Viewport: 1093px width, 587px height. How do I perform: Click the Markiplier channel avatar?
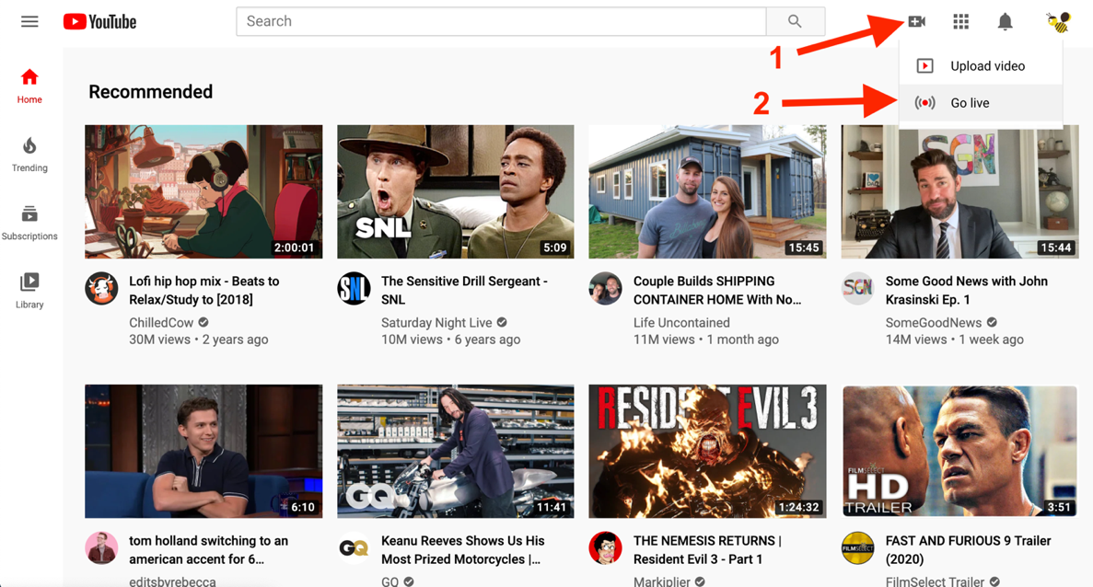click(605, 548)
